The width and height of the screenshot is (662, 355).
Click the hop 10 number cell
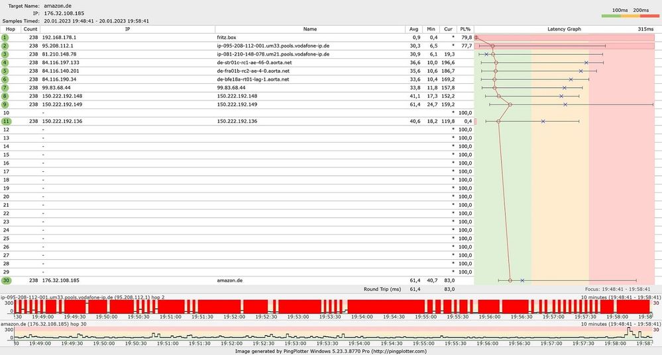[x=6, y=113]
